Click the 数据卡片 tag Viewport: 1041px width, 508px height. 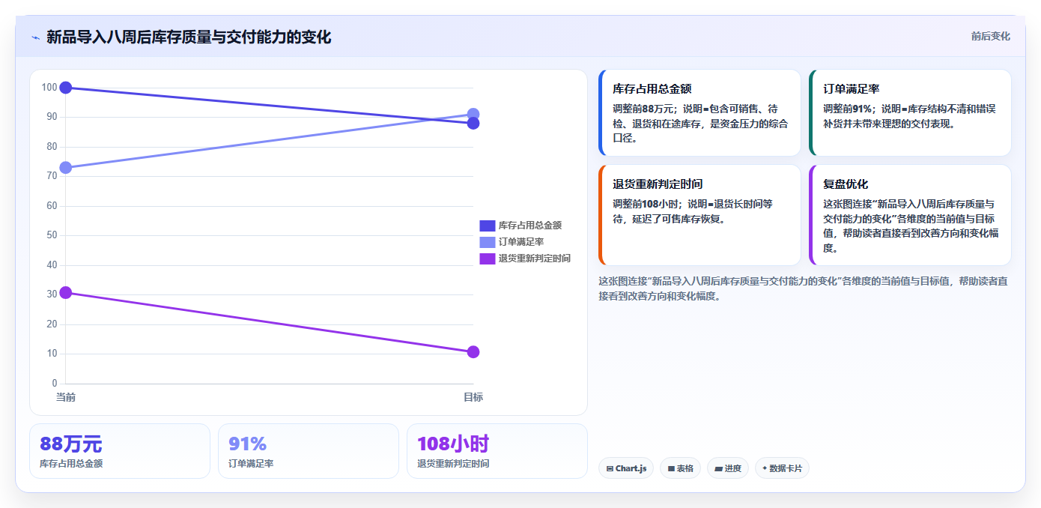pos(782,468)
